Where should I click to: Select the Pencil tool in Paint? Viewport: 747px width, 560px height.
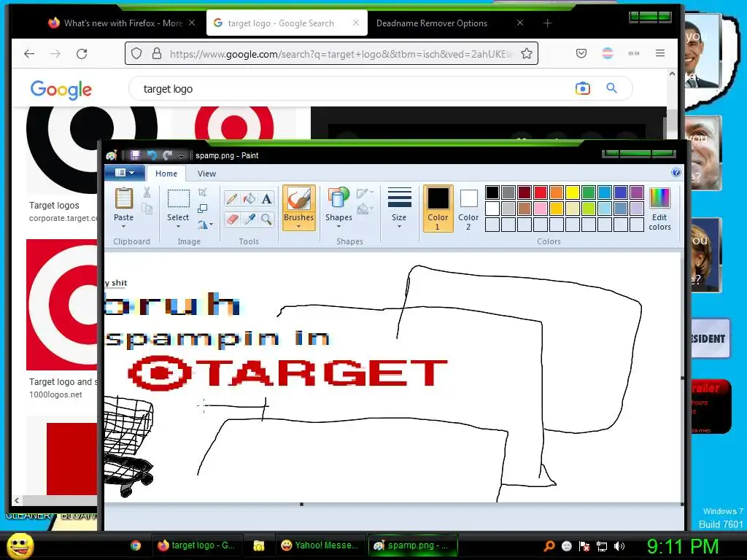pos(232,198)
